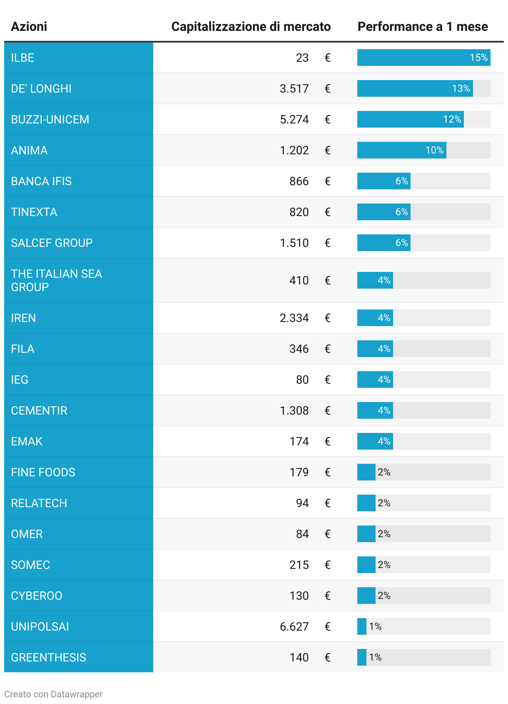Click UNIPOLSAI market cap value 6.627
The image size is (508, 704).
tap(294, 626)
